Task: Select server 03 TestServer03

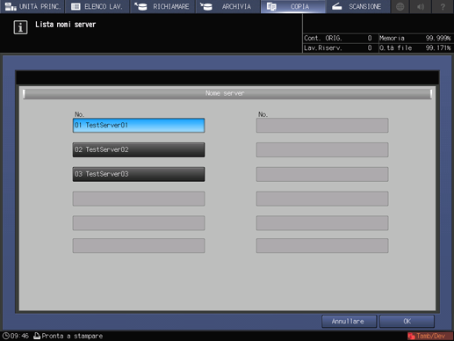Action: pyautogui.click(x=139, y=174)
